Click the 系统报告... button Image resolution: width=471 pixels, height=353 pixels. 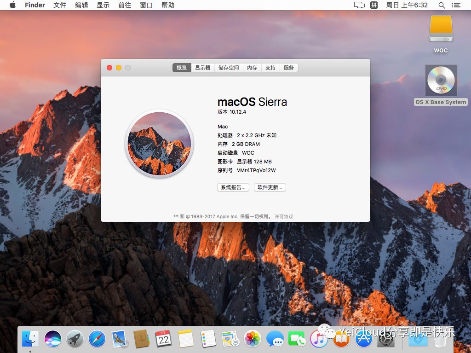[x=233, y=187]
